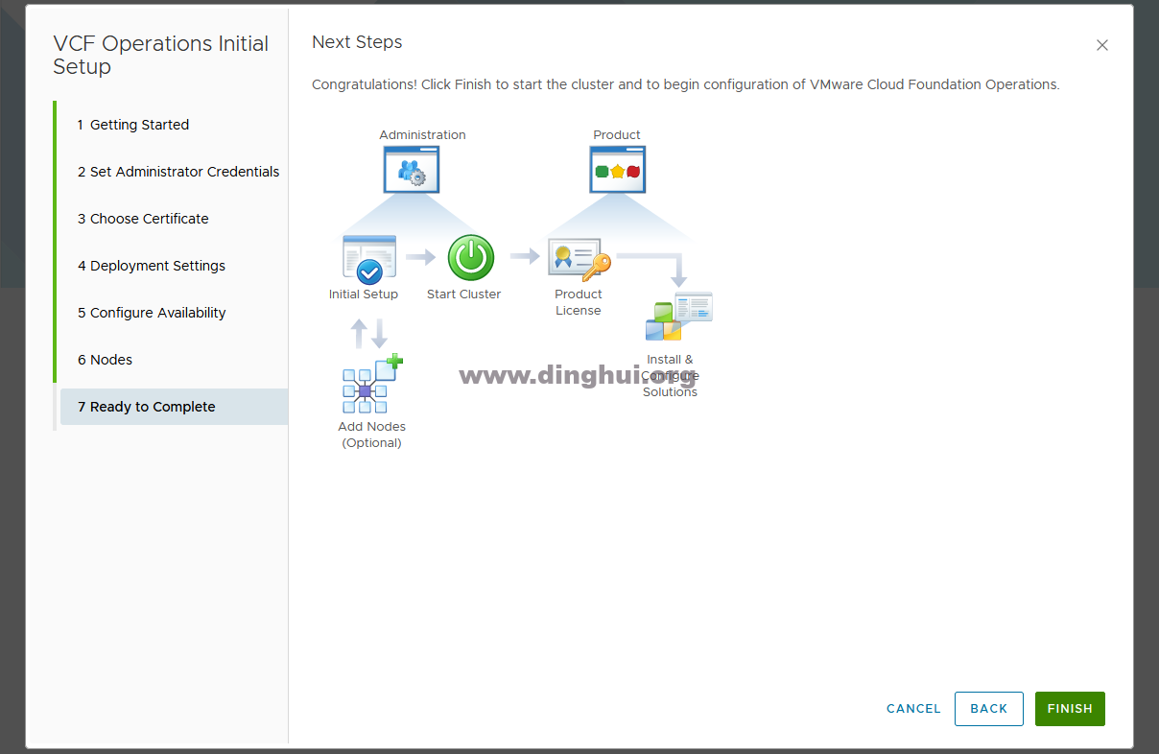
Task: Click the green FINISH button
Action: (x=1070, y=709)
